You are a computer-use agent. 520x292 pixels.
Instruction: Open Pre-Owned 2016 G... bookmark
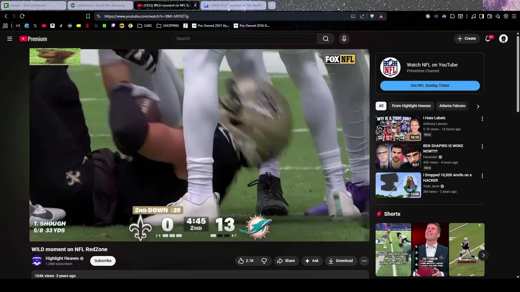(251, 26)
